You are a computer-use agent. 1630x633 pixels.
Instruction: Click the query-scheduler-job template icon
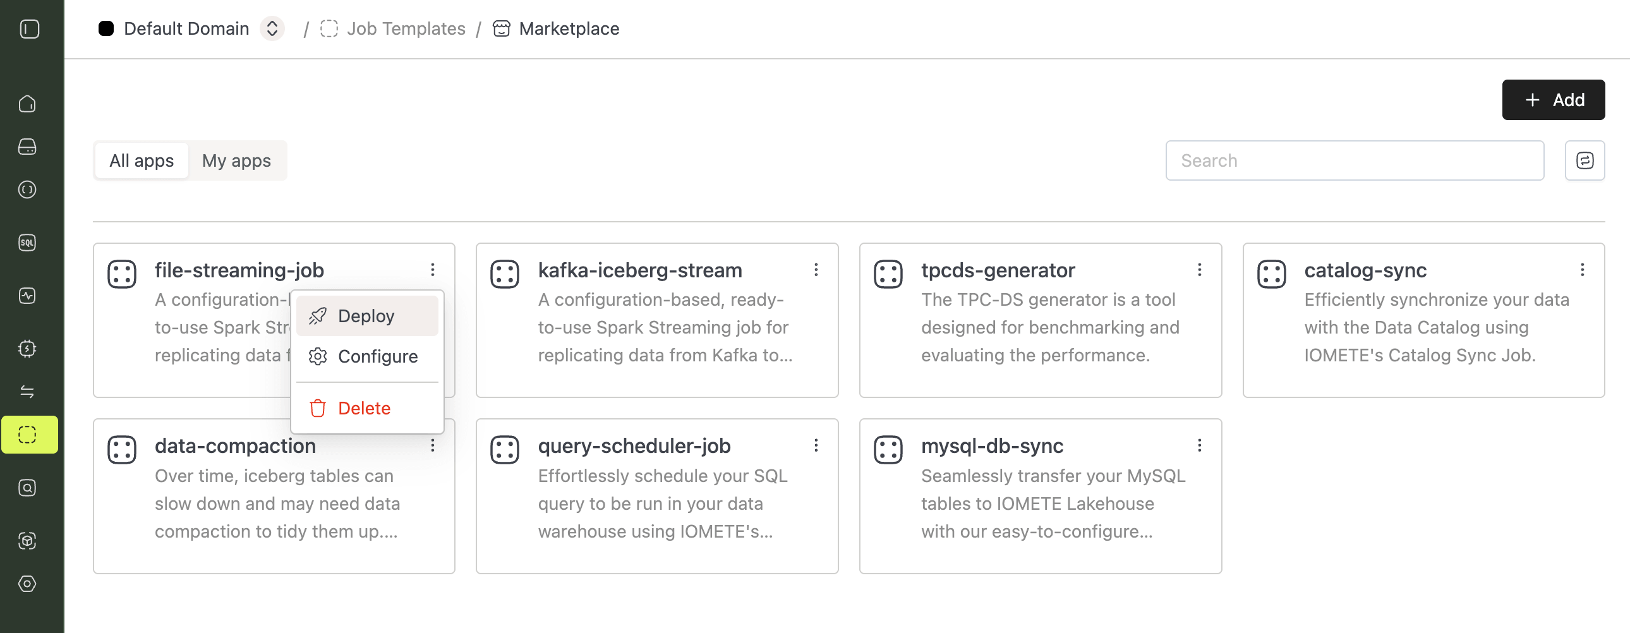[x=505, y=450]
